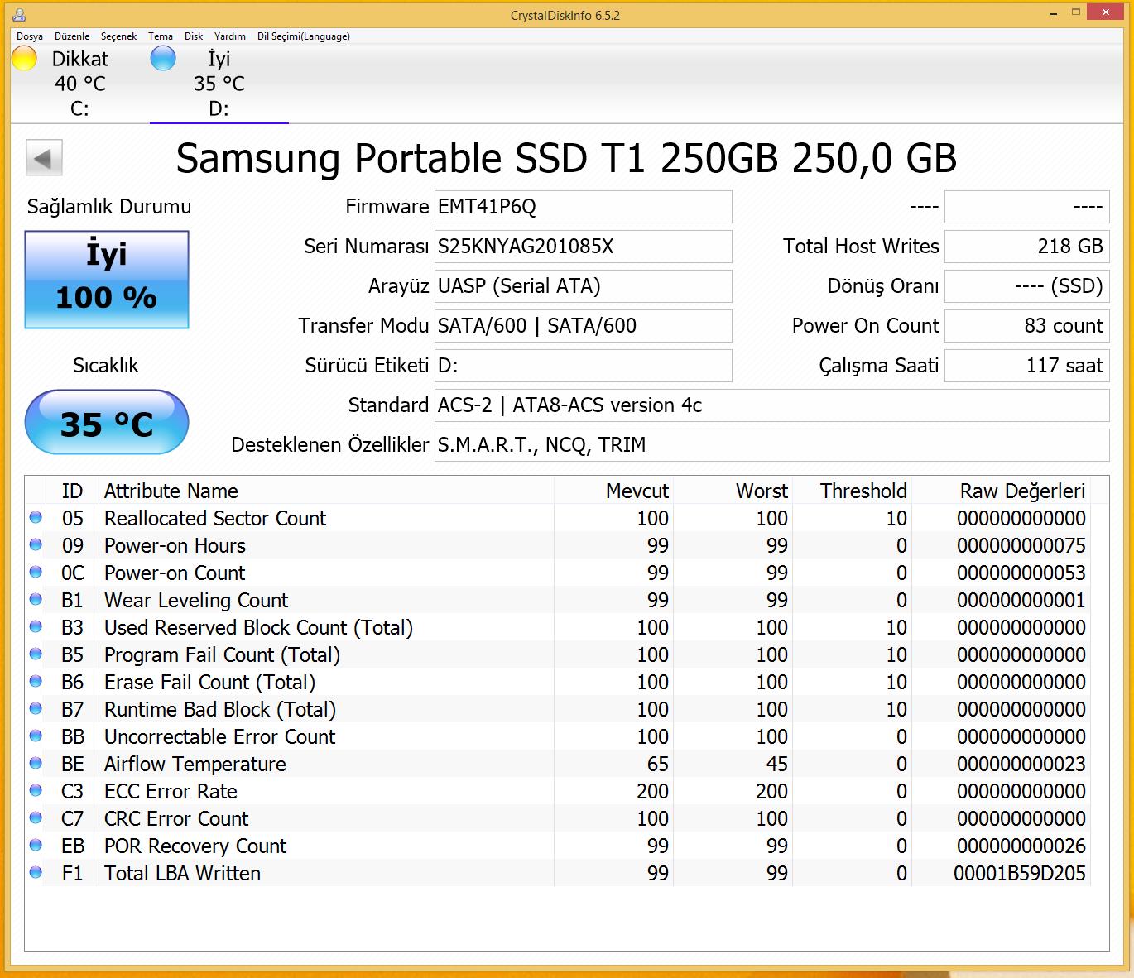Open the Disk menu
This screenshot has height=978, width=1134.
pos(194,36)
